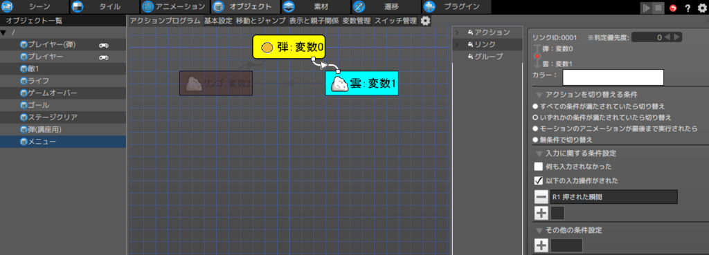The width and height of the screenshot is (709, 255).
Task: Open 移動とジャンプ tab
Action: (x=260, y=21)
